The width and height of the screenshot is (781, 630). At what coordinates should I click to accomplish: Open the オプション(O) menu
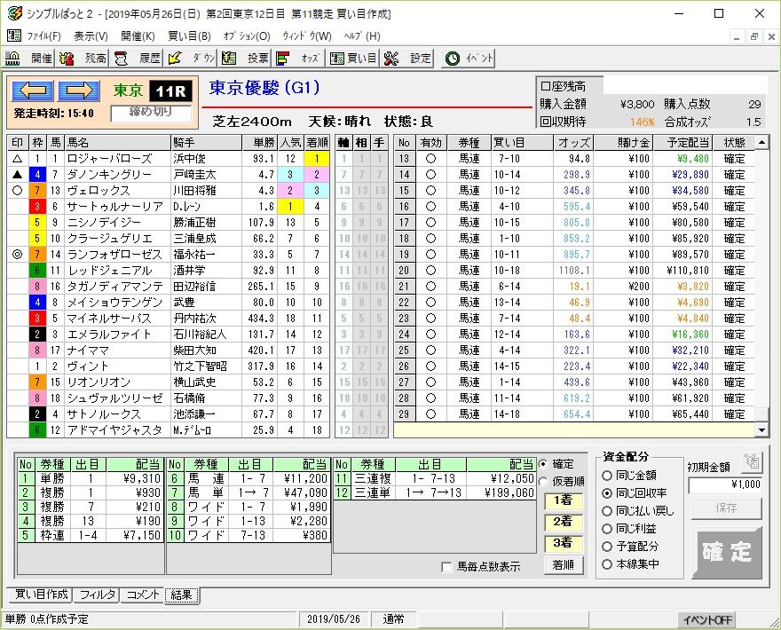tap(247, 35)
